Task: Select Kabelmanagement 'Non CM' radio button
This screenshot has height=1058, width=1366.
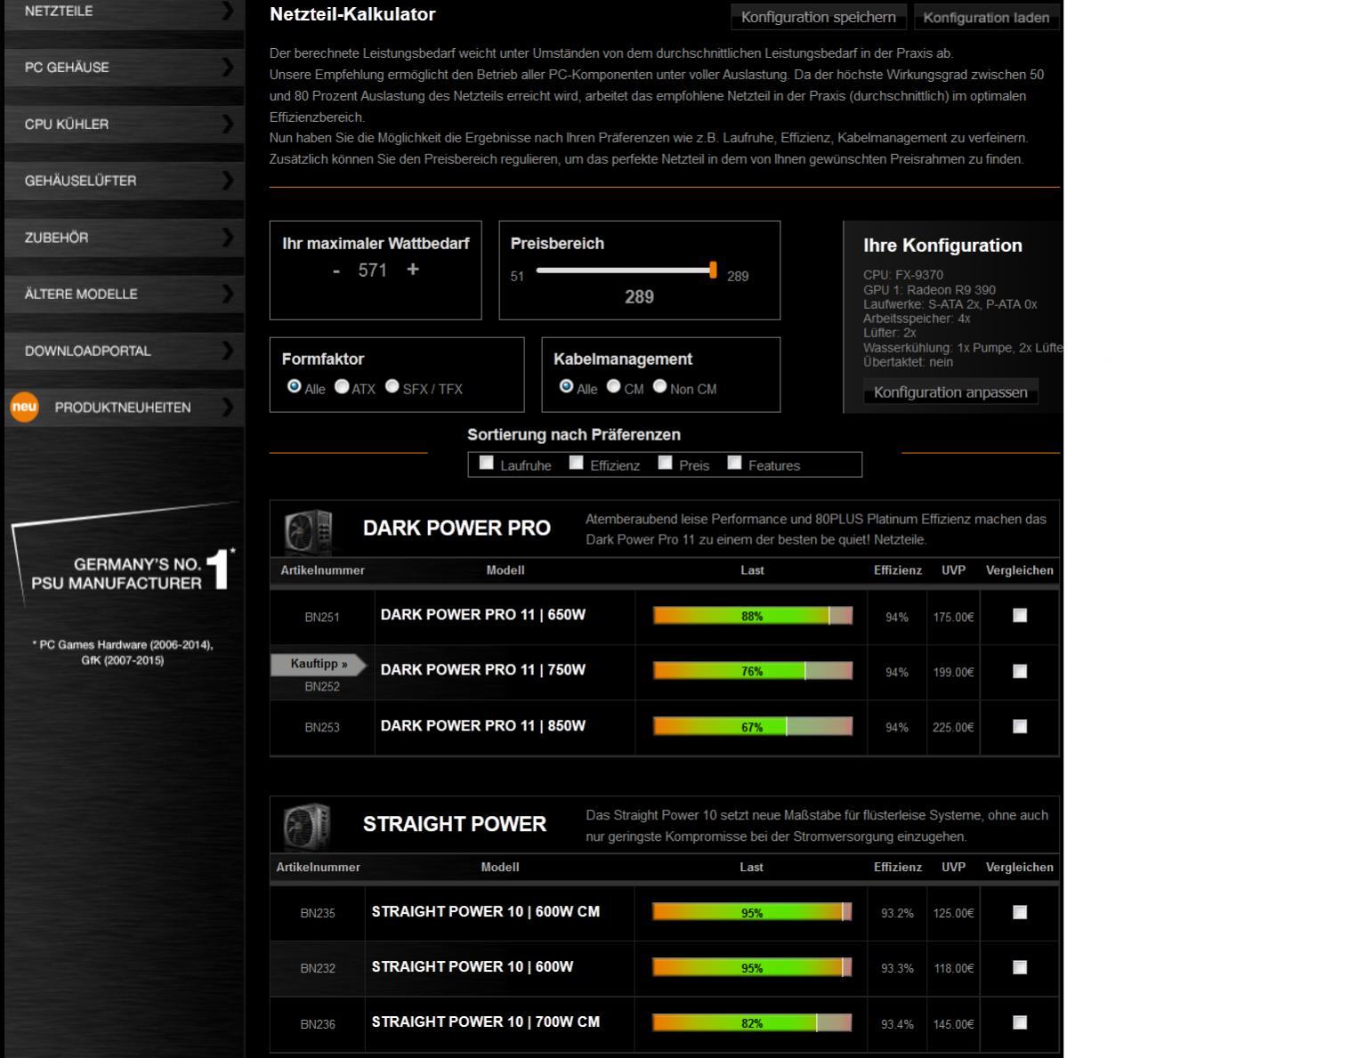Action: click(659, 386)
